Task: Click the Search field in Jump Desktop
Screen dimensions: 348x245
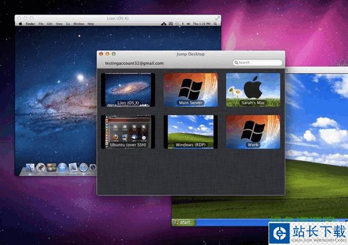Action: click(260, 63)
